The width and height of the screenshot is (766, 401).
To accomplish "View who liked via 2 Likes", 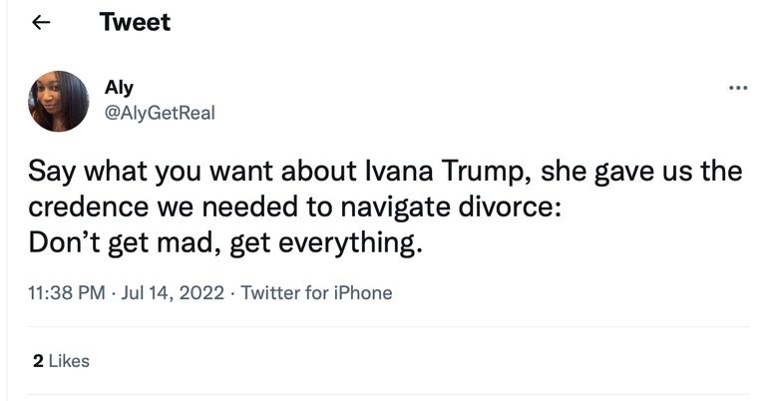I will click(61, 361).
